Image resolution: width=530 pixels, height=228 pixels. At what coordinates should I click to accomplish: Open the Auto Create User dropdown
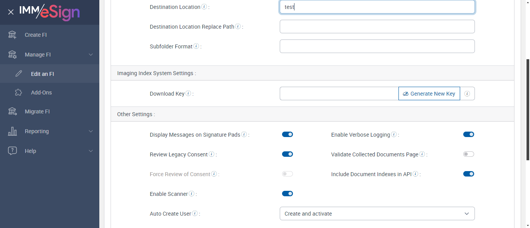[x=377, y=214]
